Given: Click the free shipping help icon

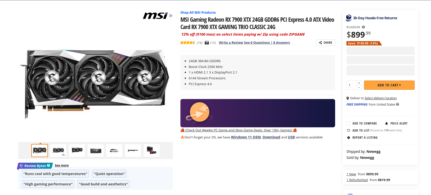Looking at the screenshot, I should (397, 104).
